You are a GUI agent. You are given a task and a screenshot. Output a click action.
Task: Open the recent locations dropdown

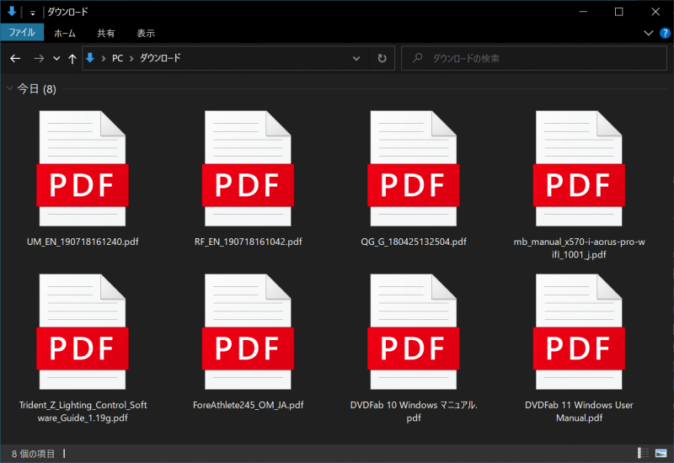tap(56, 58)
